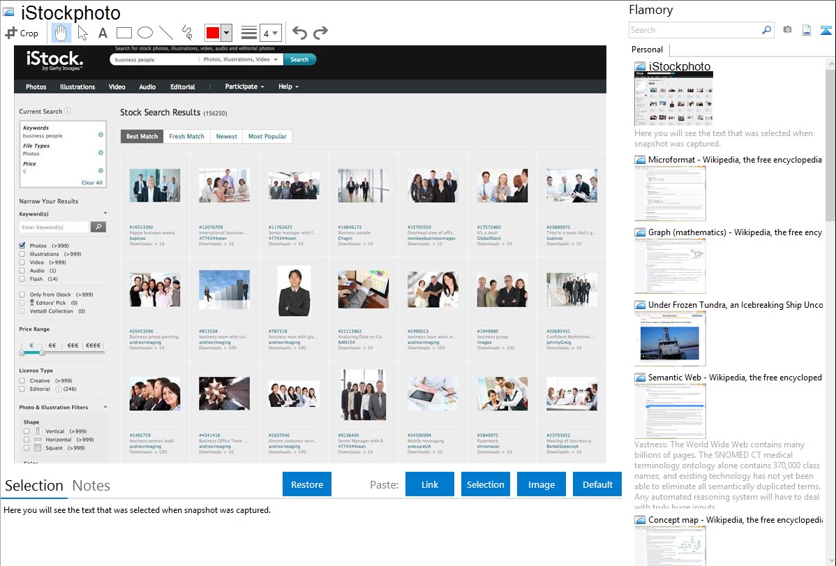Screen dimensions: 836x566
Task: Click the keyword search magnifier button
Action: click(98, 227)
